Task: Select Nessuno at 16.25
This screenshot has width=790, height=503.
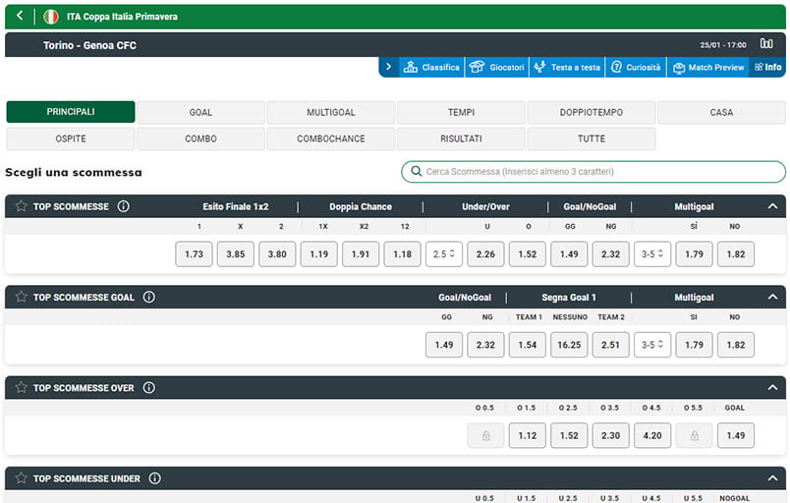Action: click(x=569, y=345)
